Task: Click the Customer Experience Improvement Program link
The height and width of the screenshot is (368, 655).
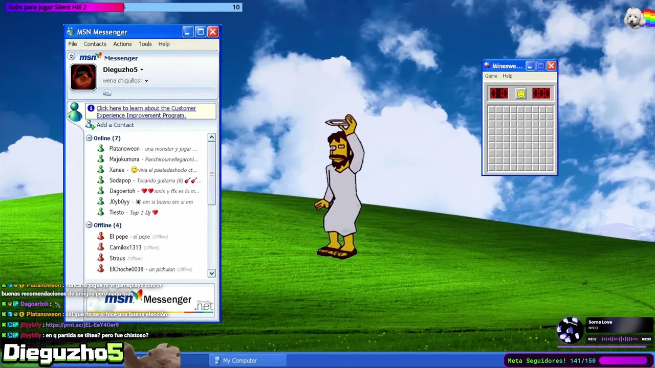Action: 146,112
